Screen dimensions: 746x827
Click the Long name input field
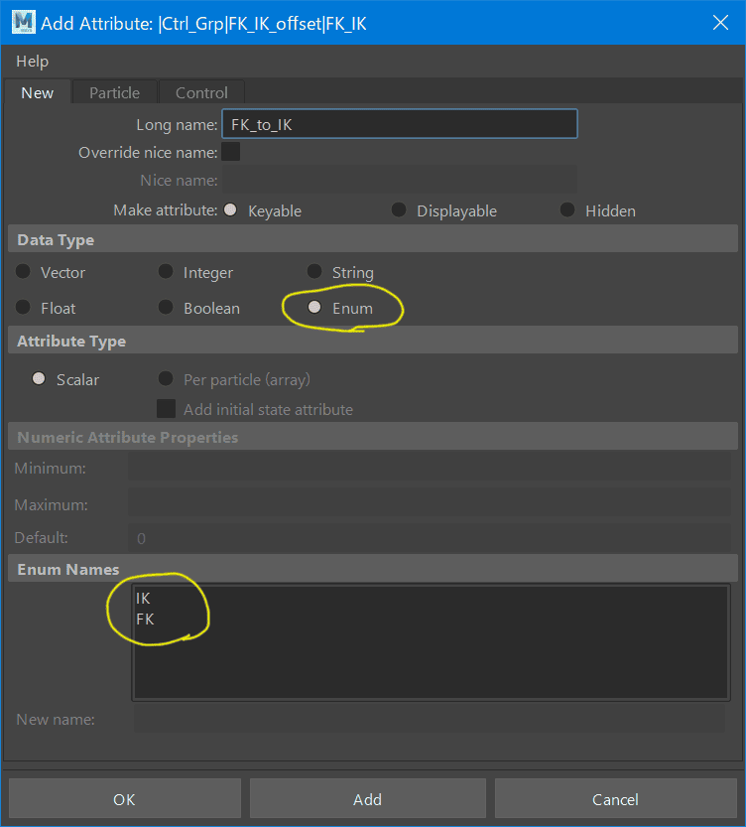click(400, 124)
